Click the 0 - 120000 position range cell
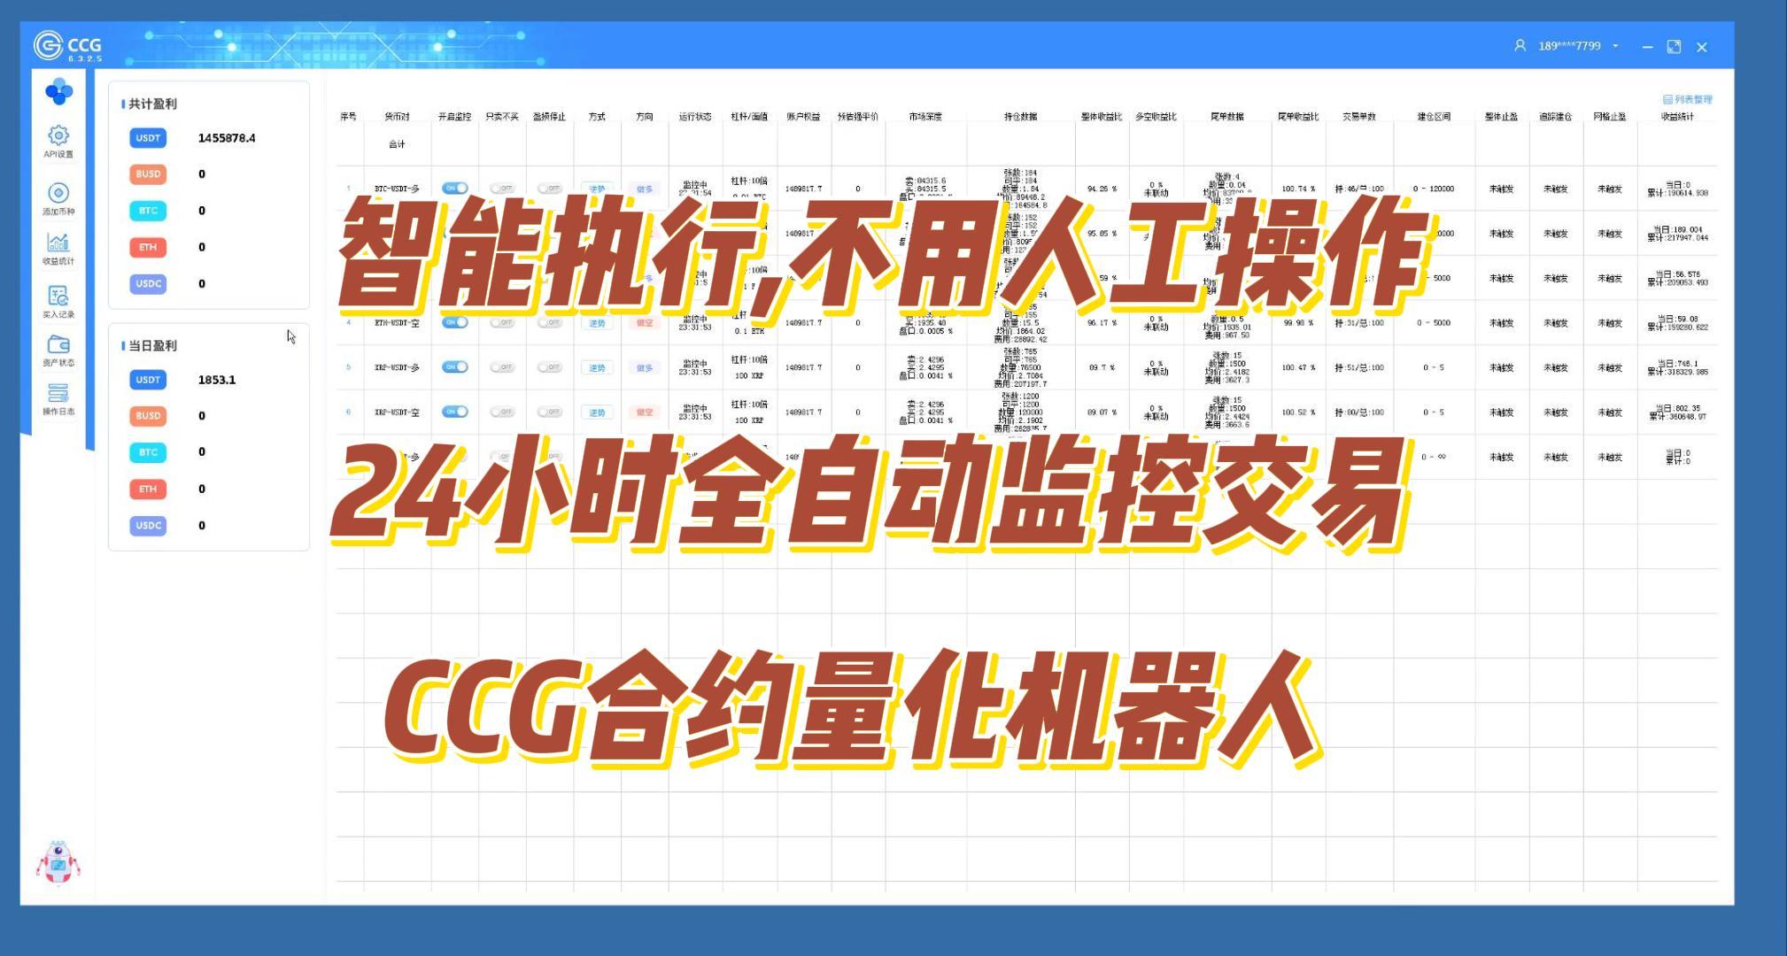Screen dimensions: 1787x956 pos(1434,189)
